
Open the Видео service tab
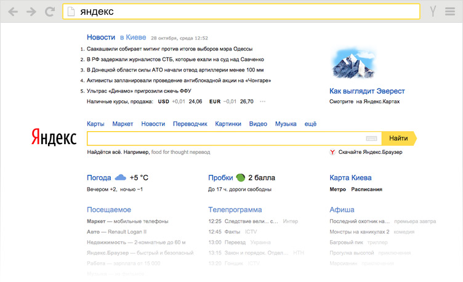pyautogui.click(x=258, y=124)
